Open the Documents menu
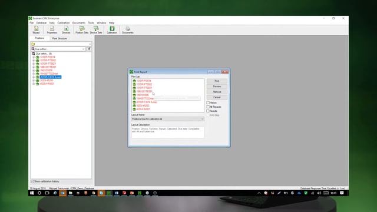The width and height of the screenshot is (377, 212). click(x=78, y=23)
